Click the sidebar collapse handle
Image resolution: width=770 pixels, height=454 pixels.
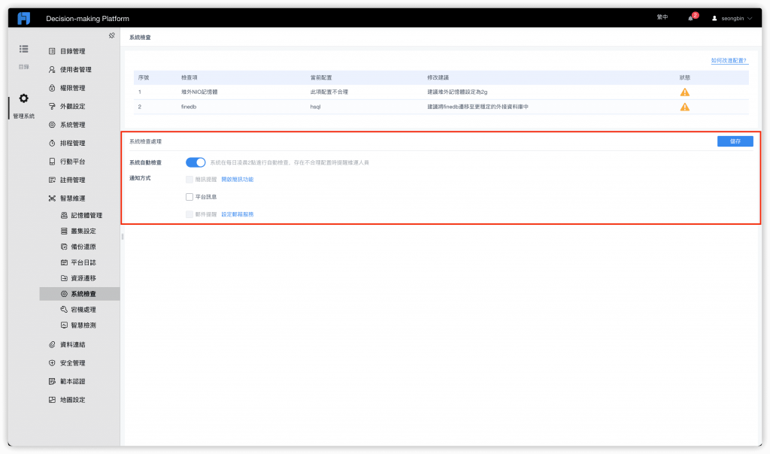[x=123, y=237]
